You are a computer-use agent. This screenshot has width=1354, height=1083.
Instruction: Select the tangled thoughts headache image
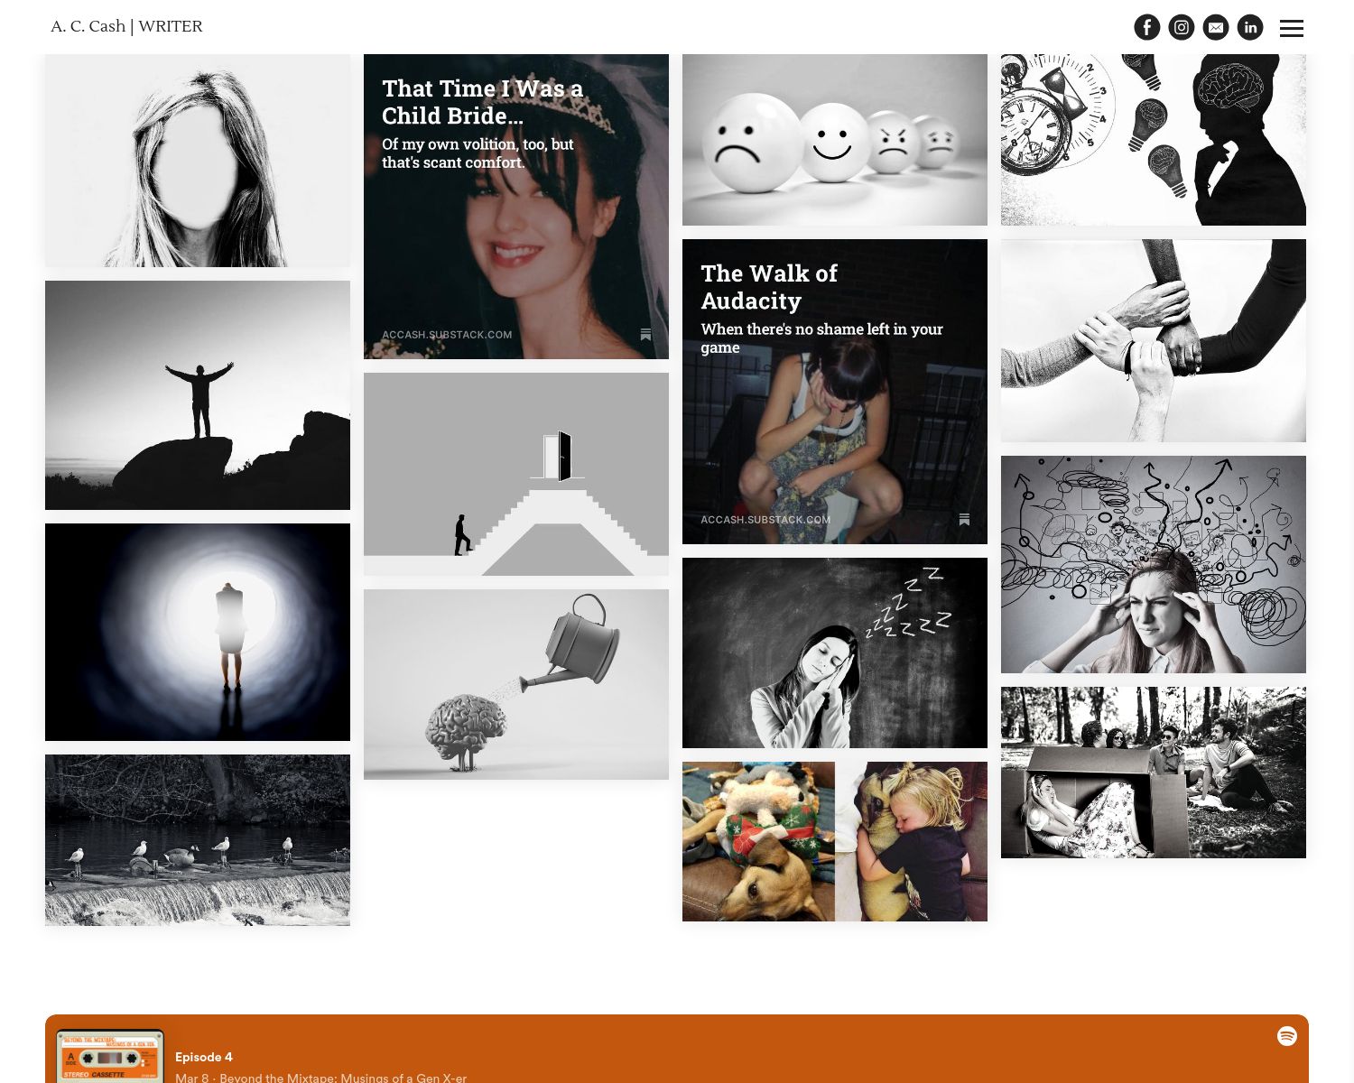pos(1153,564)
